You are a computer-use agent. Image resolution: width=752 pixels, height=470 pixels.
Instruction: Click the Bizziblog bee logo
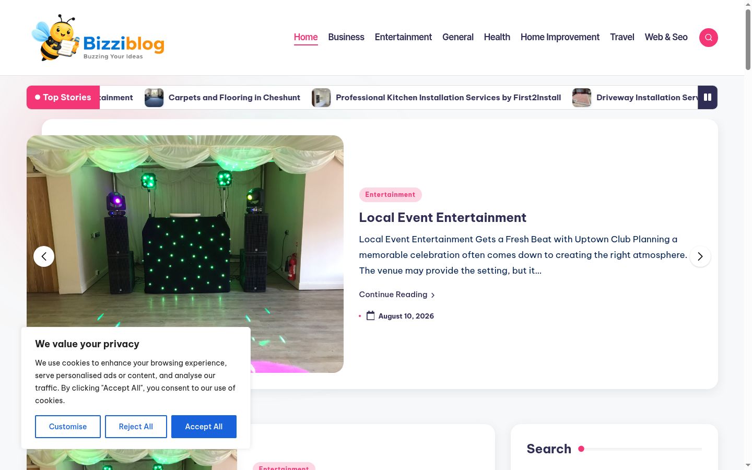point(98,38)
